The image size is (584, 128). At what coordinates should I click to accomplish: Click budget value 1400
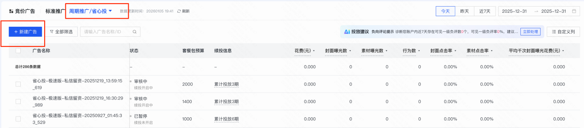[187, 102]
